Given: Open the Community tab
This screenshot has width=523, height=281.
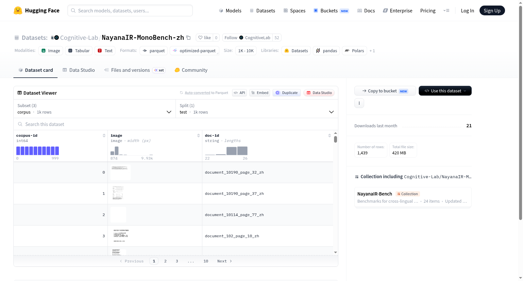Looking at the screenshot, I should pyautogui.click(x=191, y=70).
